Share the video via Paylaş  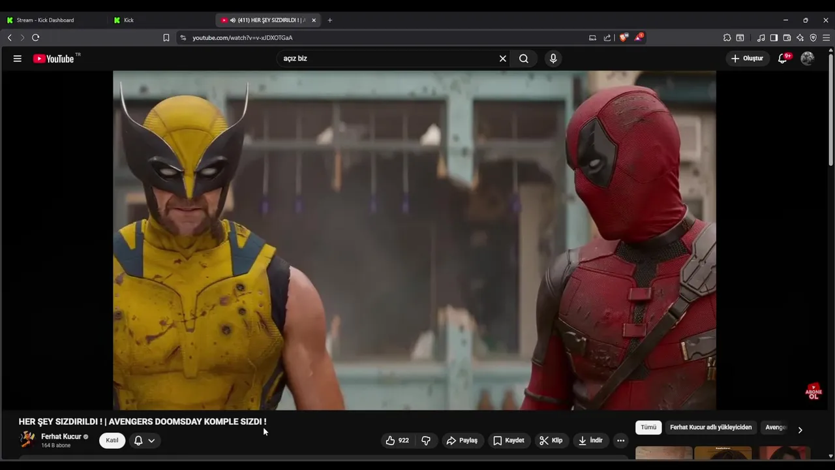tap(462, 441)
